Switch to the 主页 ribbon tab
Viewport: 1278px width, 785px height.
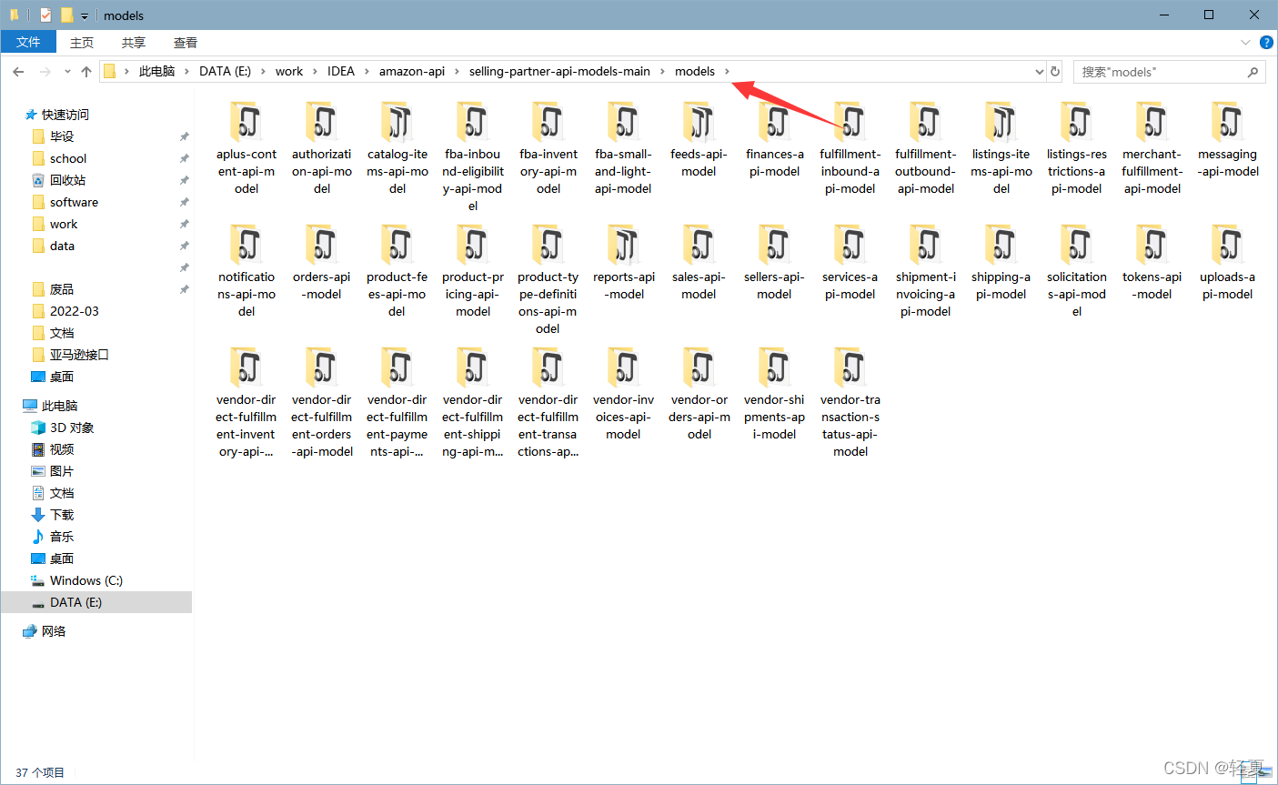point(82,42)
